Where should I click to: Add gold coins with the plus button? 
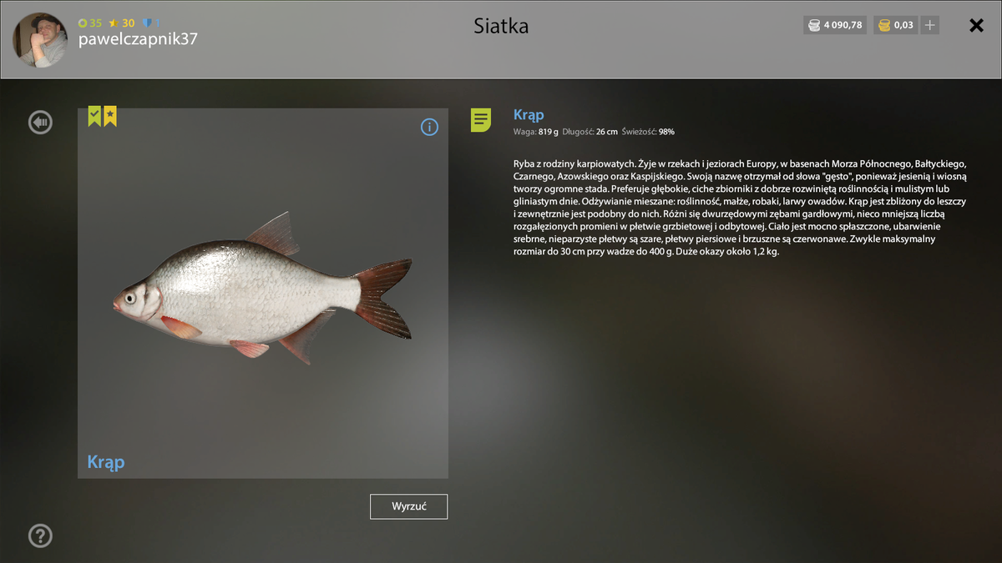[x=929, y=25]
